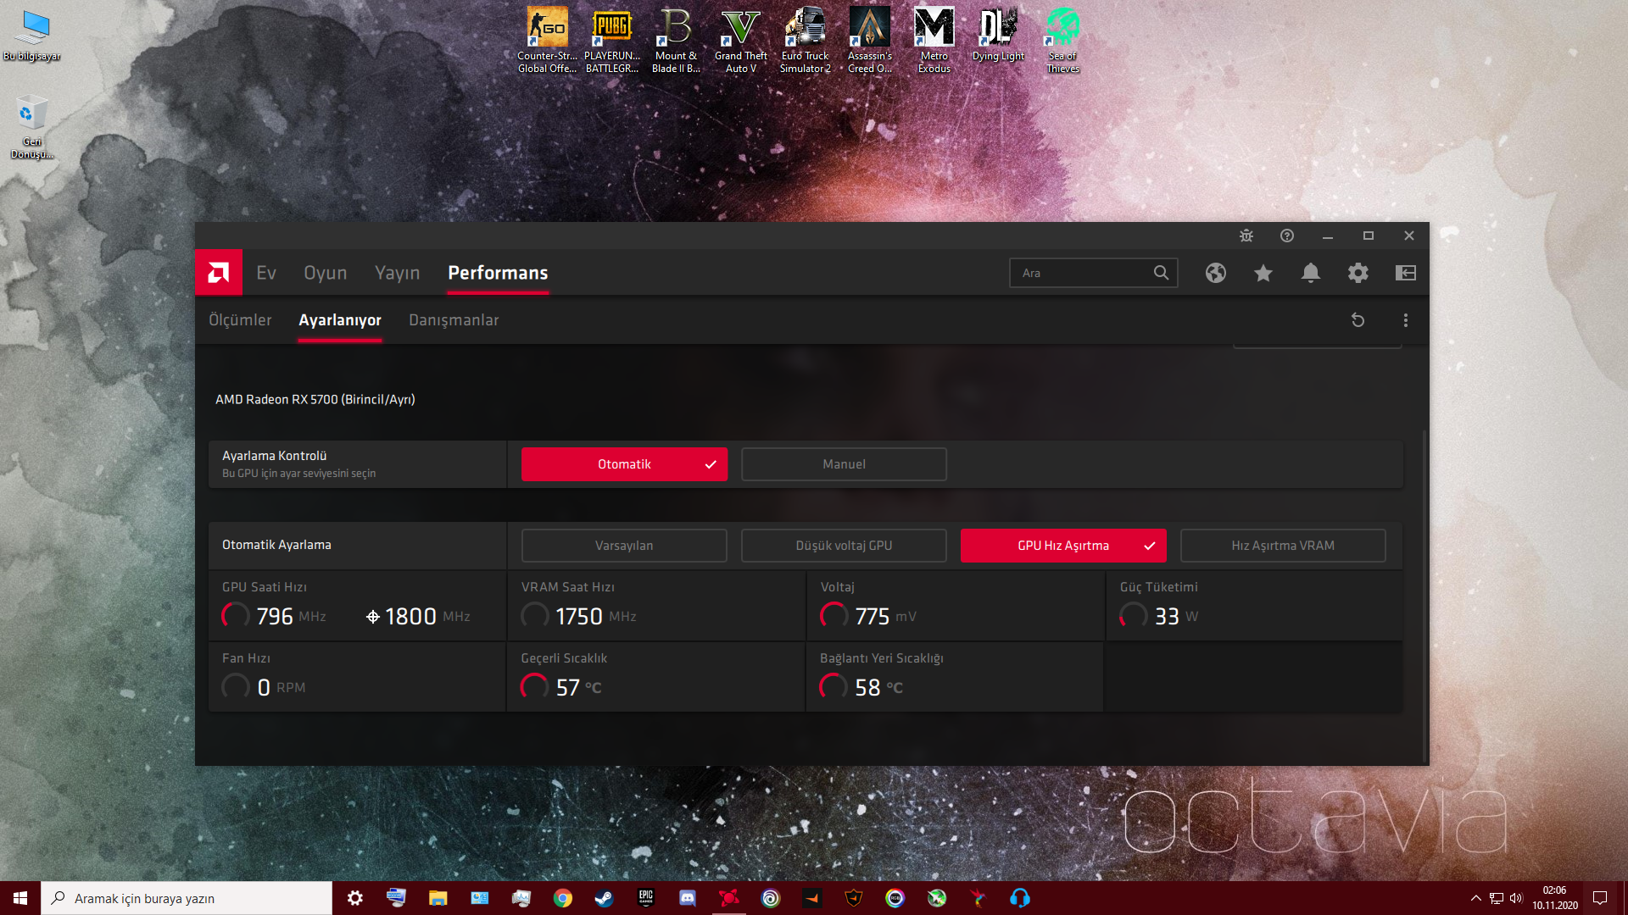The width and height of the screenshot is (1628, 915).
Task: Select Düşük voltaj GPU option
Action: point(844,546)
